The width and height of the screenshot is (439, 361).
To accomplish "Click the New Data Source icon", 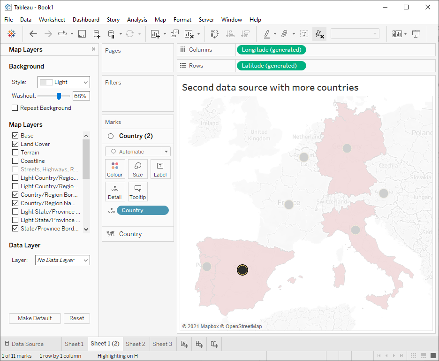I will (97, 34).
